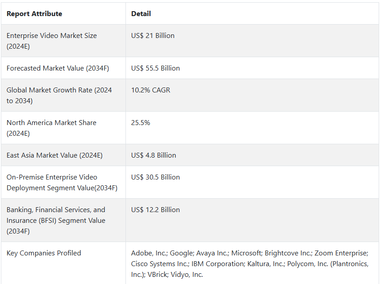Select the BFSI Segment Value cell
Image resolution: width=380 pixels, height=284 pixels.
[56, 220]
